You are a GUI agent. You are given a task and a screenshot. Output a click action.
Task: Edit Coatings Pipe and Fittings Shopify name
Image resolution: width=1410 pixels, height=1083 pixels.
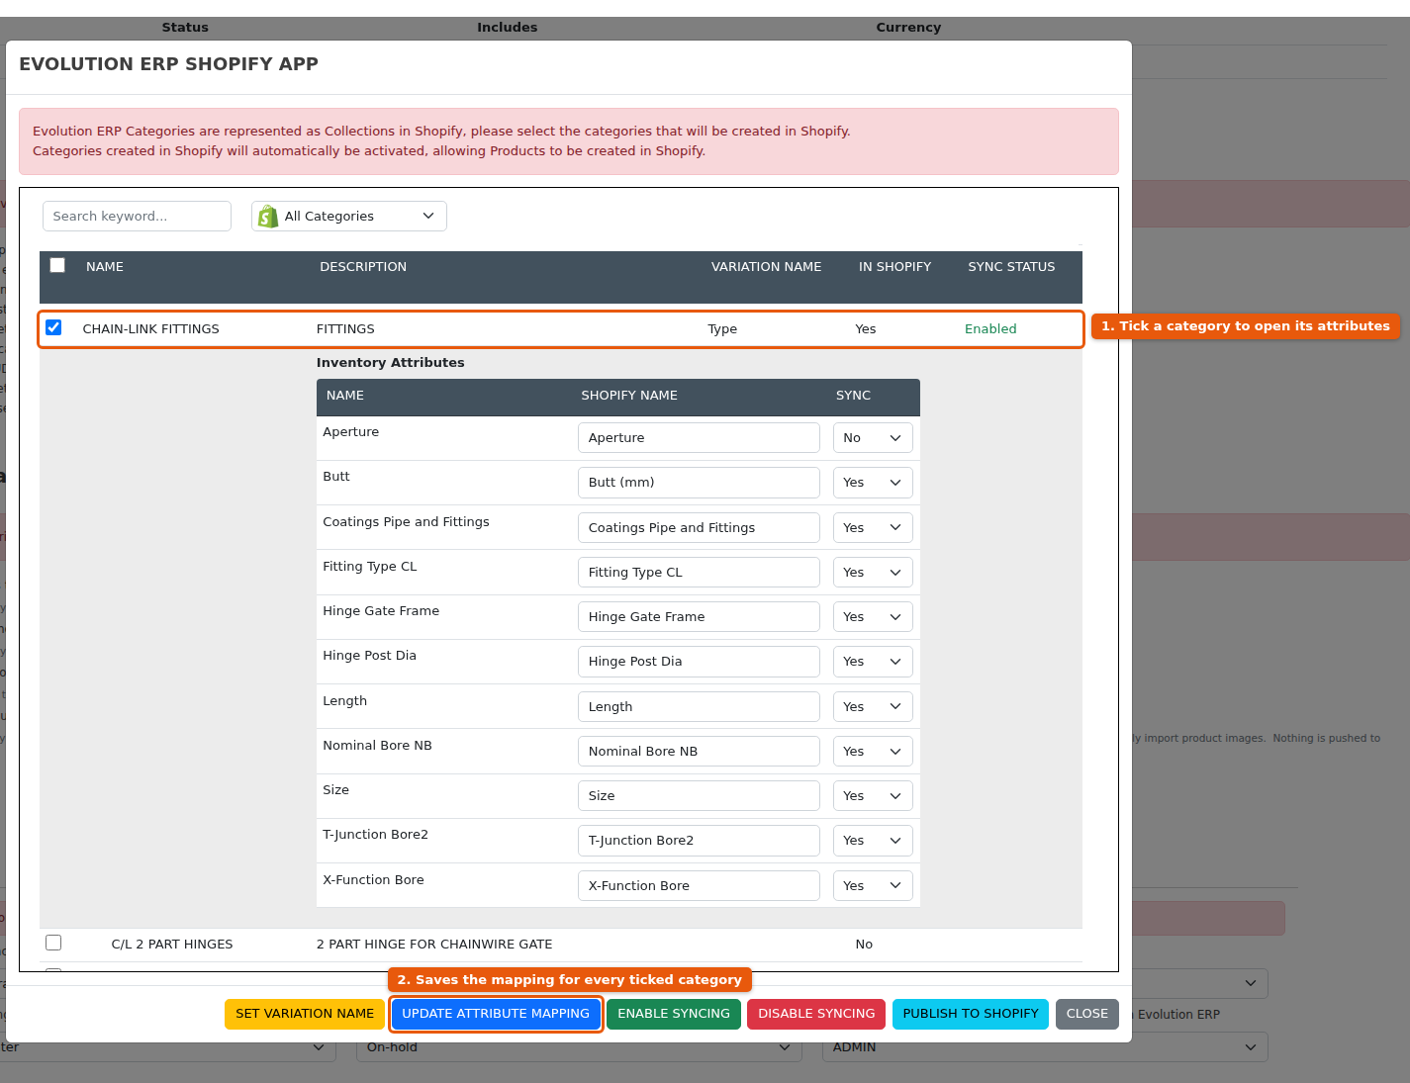[x=699, y=528]
